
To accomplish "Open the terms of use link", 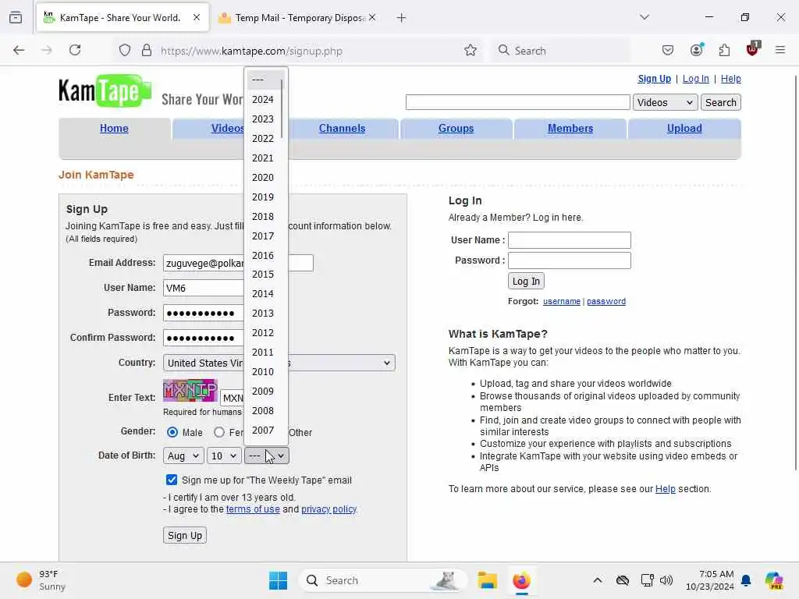I will coord(253,509).
